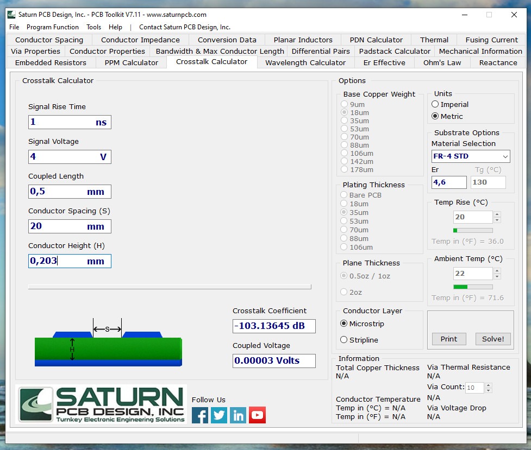This screenshot has width=531, height=450.
Task: Switch to the Differential Pairs tab
Action: [321, 52]
